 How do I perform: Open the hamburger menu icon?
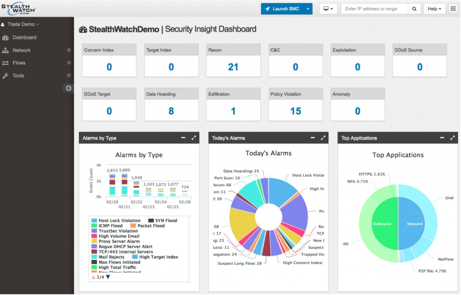point(453,9)
